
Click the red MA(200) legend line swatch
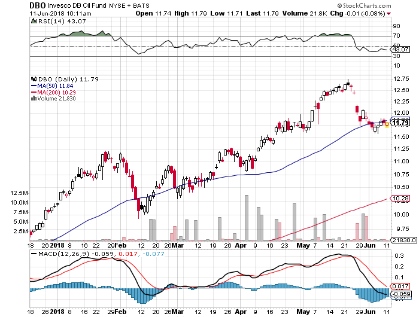pyautogui.click(x=34, y=92)
